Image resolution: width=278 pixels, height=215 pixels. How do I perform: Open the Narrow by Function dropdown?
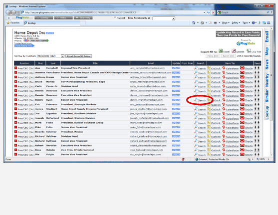tap(62, 56)
